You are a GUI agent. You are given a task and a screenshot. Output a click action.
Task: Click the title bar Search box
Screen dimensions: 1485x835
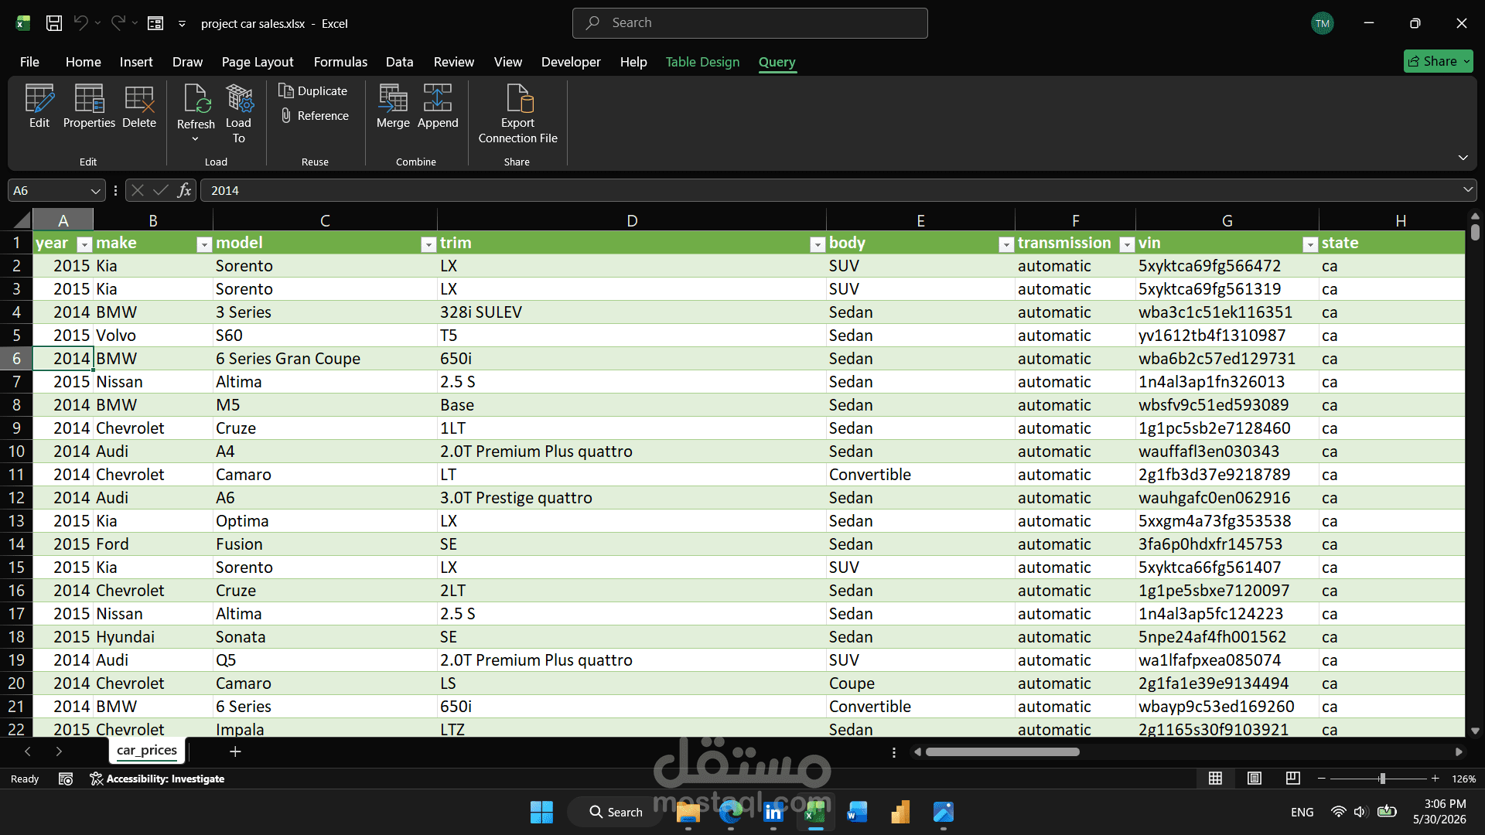click(749, 23)
